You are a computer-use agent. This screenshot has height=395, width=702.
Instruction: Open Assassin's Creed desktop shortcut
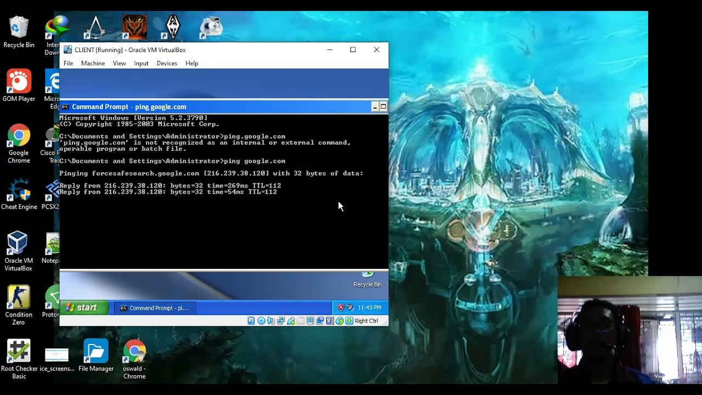click(x=97, y=27)
